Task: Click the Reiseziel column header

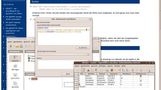Action: (91, 74)
